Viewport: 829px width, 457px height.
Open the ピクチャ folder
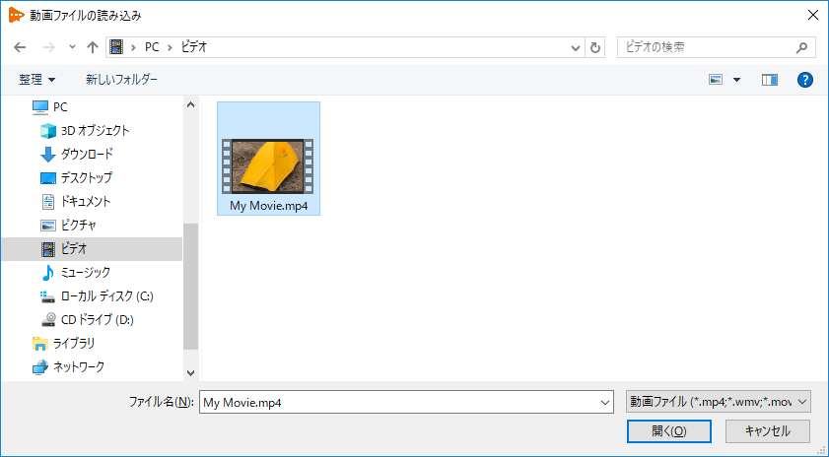78,226
